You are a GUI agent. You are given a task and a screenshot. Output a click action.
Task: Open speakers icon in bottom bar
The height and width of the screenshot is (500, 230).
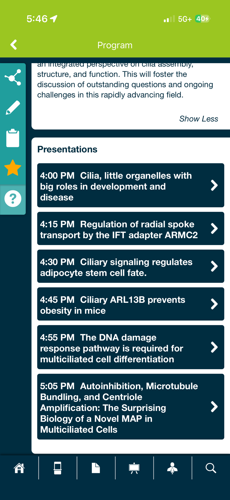point(172,468)
